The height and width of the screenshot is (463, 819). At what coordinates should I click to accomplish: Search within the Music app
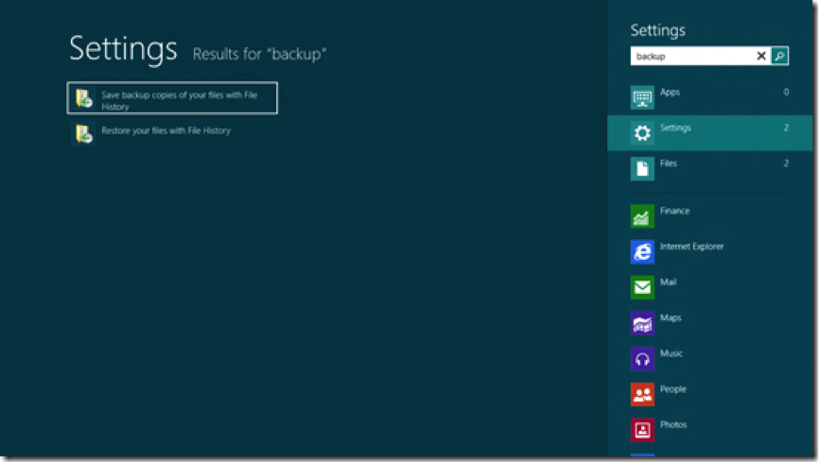[x=710, y=359]
